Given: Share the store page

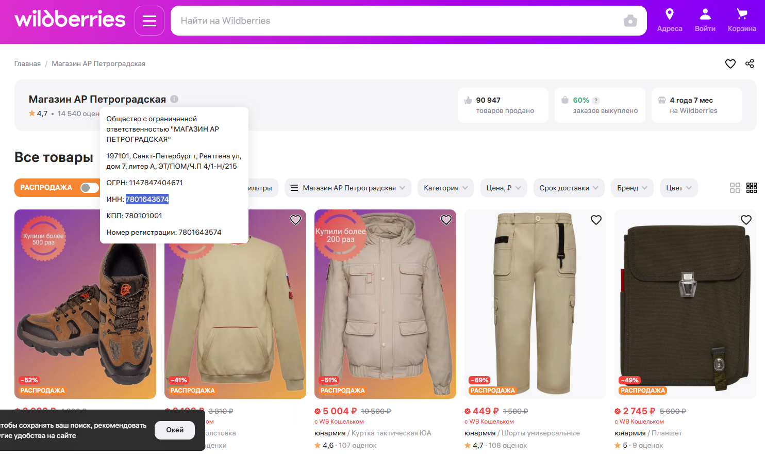Looking at the screenshot, I should click(x=750, y=63).
